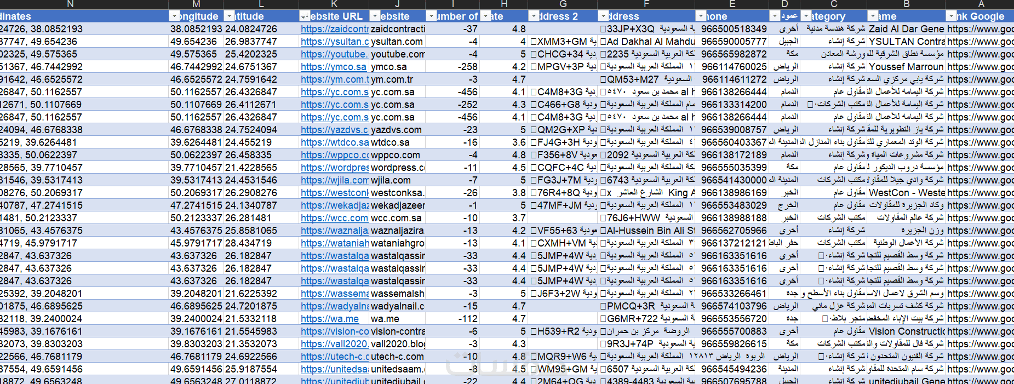The width and height of the screenshot is (1014, 384).
Task: Open the https://vall2020. website link
Action: 334,343
